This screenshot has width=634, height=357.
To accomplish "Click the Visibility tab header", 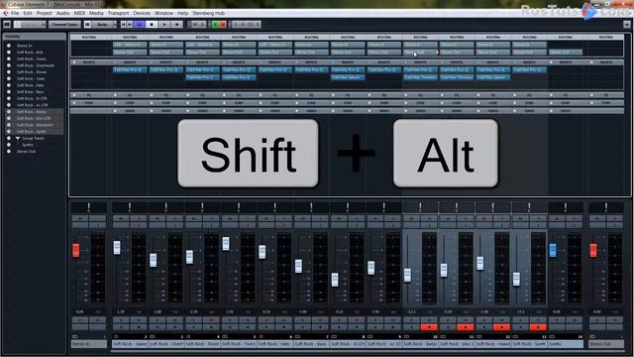I will pyautogui.click(x=34, y=37).
